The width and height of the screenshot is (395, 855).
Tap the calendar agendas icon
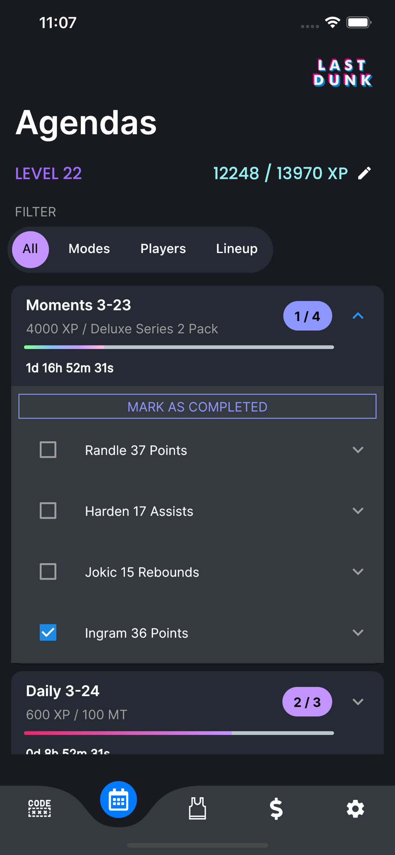click(x=118, y=800)
